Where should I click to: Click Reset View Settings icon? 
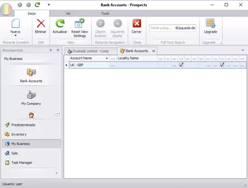tap(79, 23)
